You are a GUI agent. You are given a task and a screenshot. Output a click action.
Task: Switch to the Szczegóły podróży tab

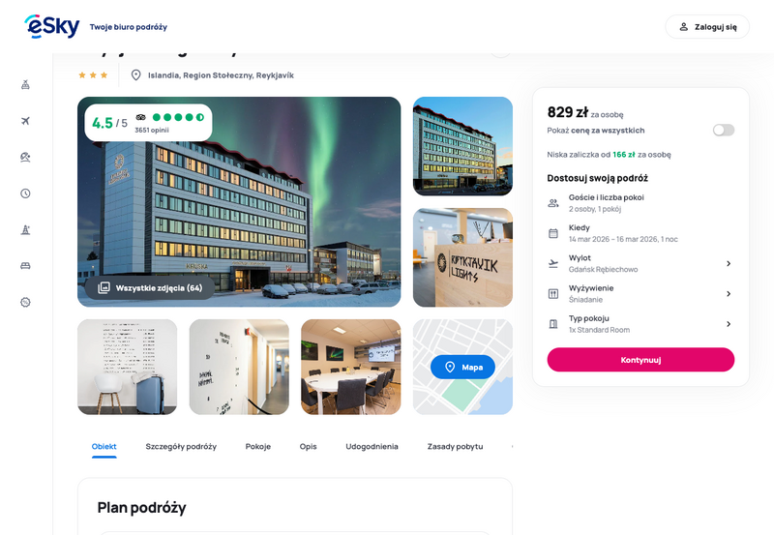181,447
